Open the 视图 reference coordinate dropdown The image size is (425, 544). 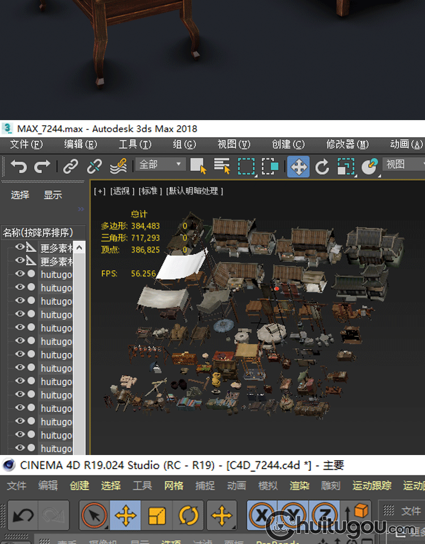403,165
